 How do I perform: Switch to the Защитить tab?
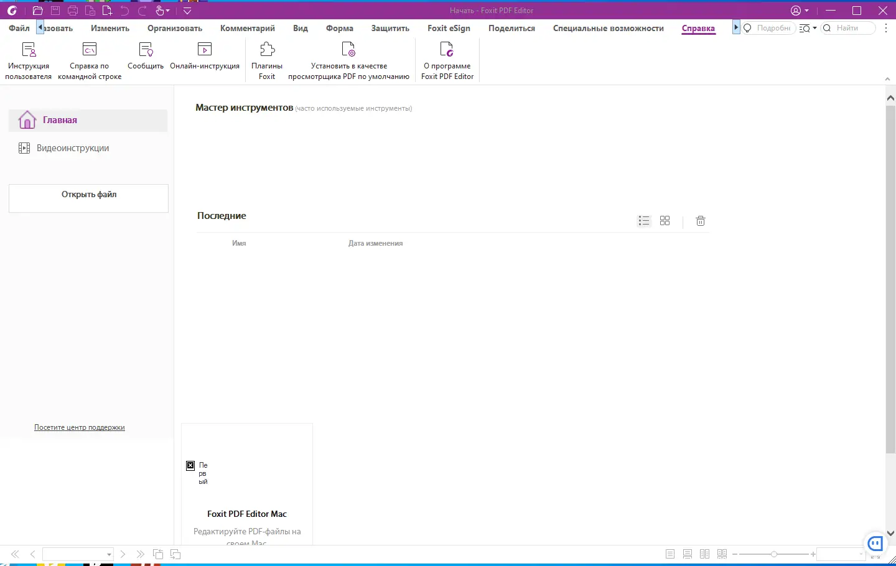point(390,29)
